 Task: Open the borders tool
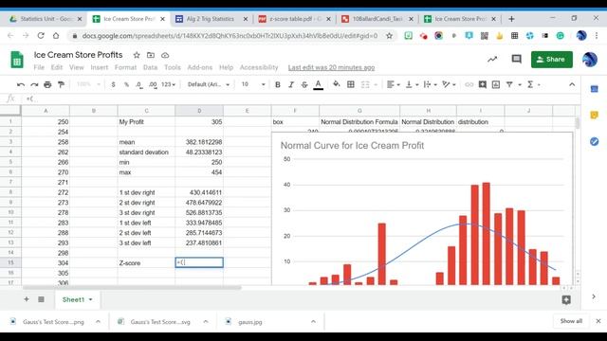tap(351, 84)
